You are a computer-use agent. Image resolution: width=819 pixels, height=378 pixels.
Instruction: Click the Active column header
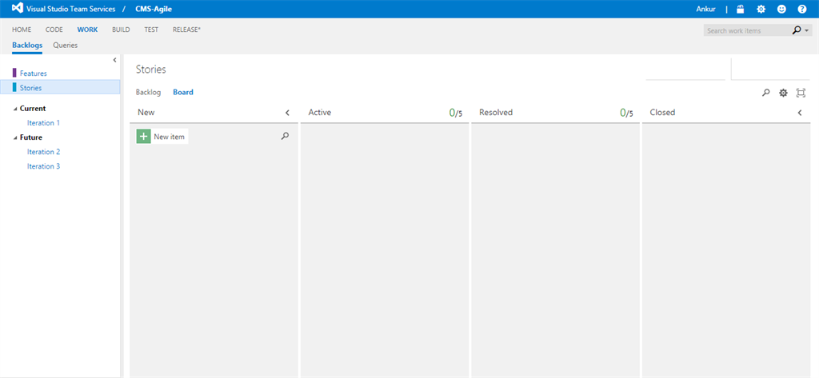(x=320, y=112)
